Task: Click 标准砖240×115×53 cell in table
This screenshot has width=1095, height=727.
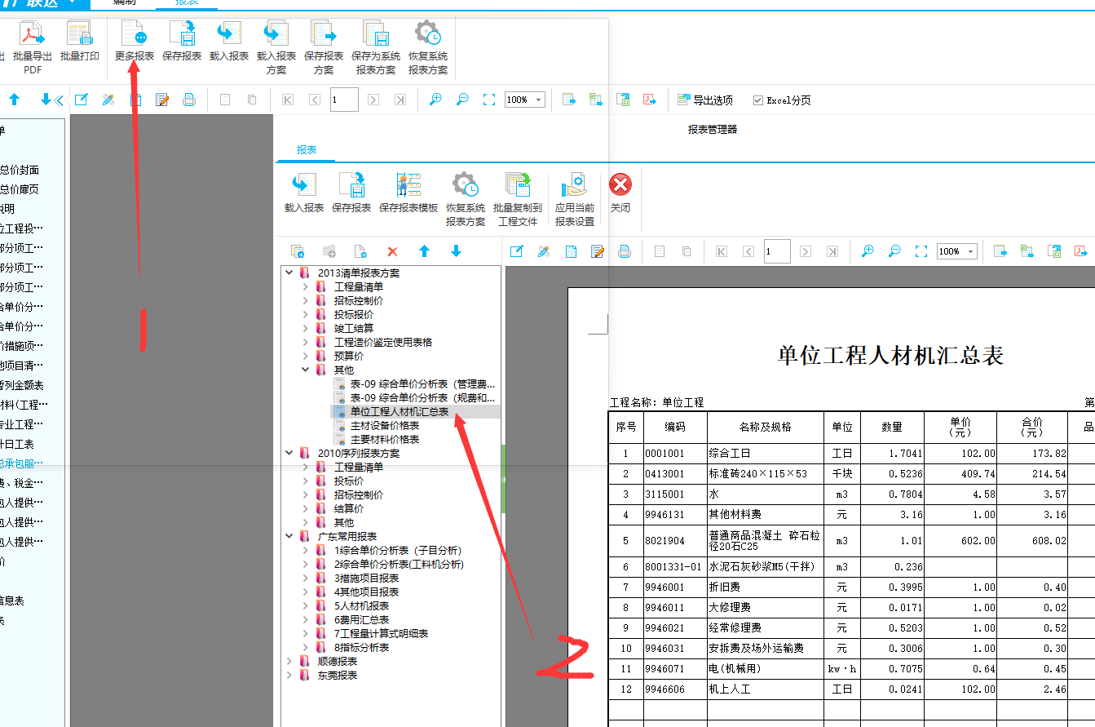Action: click(766, 473)
